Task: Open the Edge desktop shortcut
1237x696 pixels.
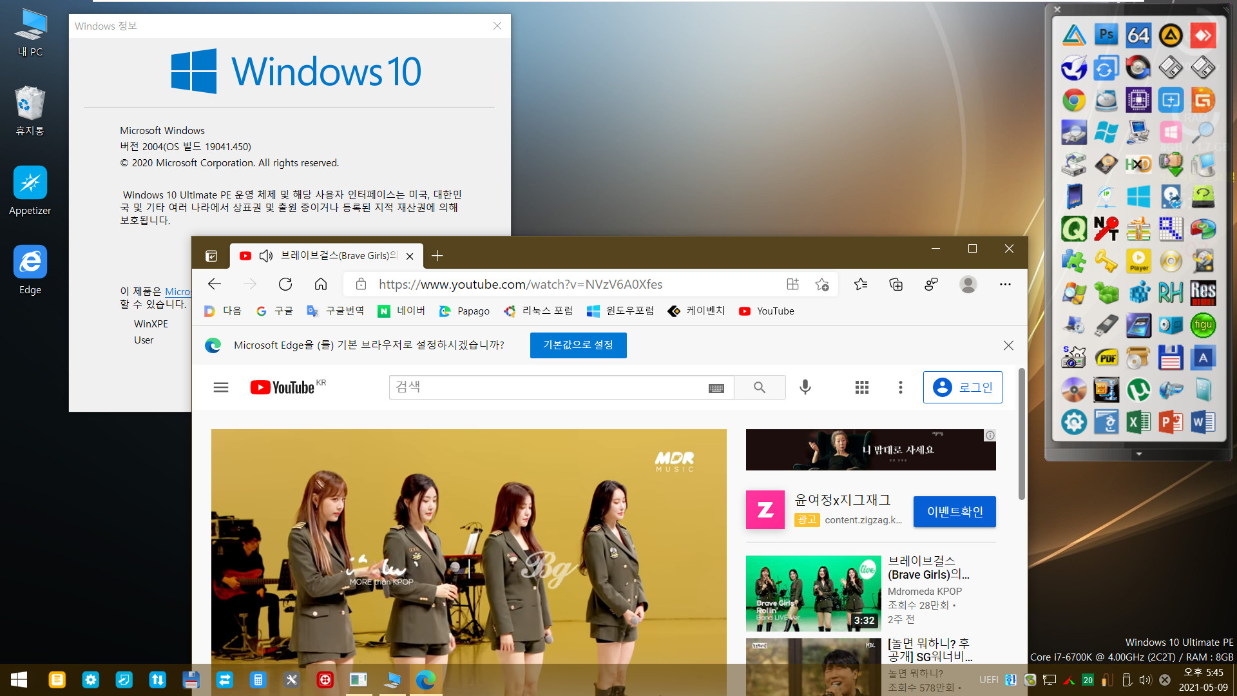Action: [30, 270]
